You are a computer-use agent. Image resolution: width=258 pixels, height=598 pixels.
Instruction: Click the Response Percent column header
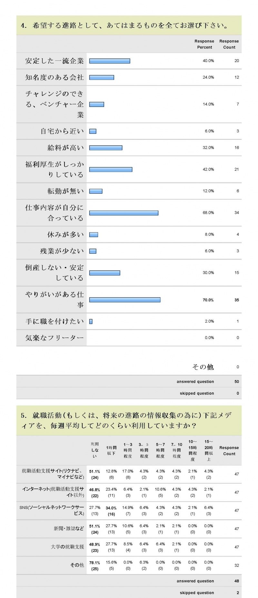(204, 44)
